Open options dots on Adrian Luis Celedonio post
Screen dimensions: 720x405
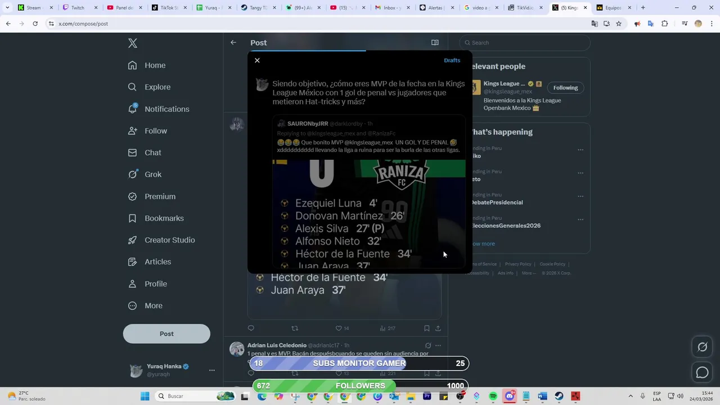438,345
